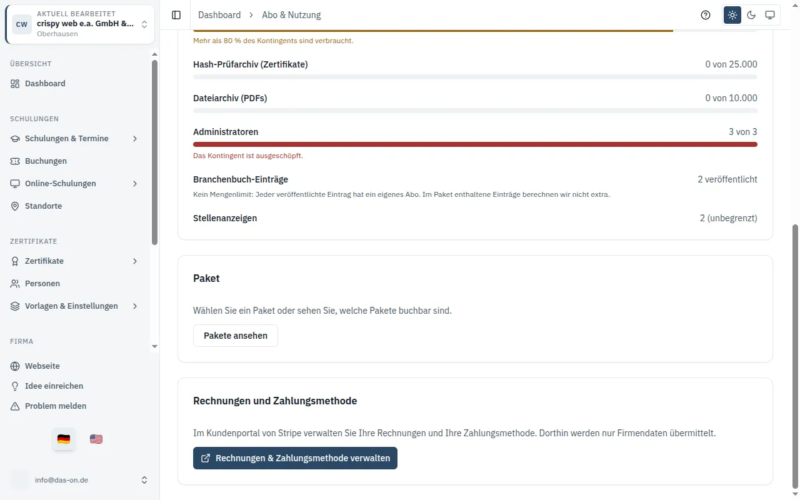Select system theme monitor toggle
Screen dimensions: 800x500
coord(770,15)
